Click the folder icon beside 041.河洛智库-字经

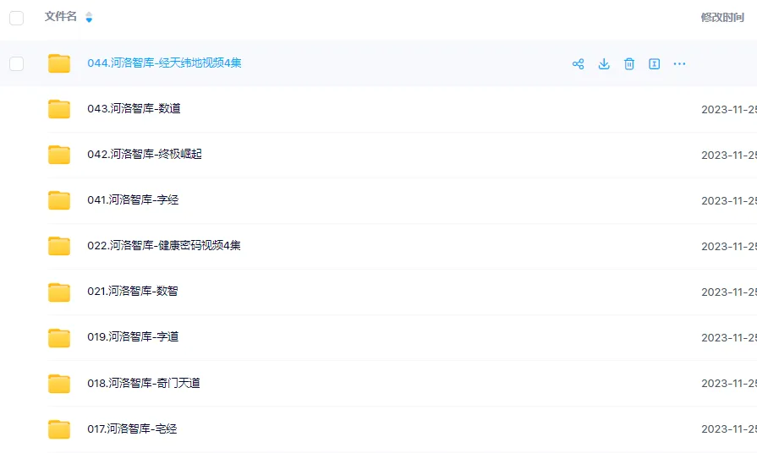click(x=59, y=200)
